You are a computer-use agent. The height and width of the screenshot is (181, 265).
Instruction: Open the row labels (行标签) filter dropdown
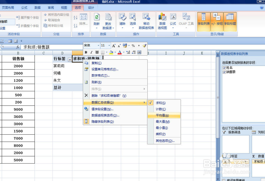(70, 60)
